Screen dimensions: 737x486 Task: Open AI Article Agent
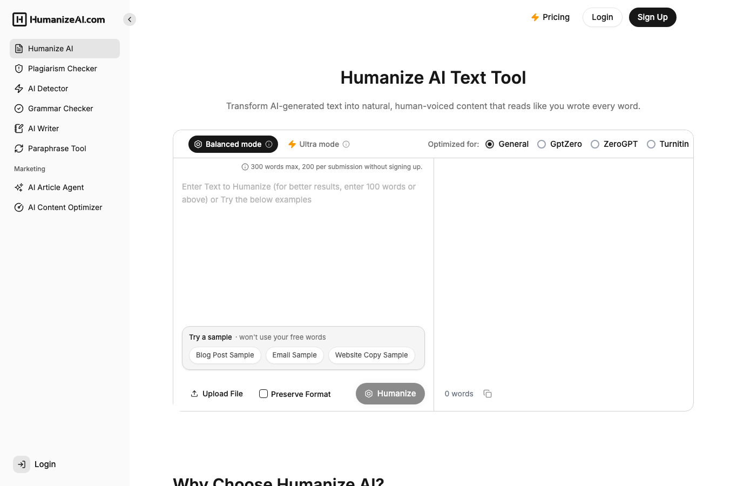[65, 187]
